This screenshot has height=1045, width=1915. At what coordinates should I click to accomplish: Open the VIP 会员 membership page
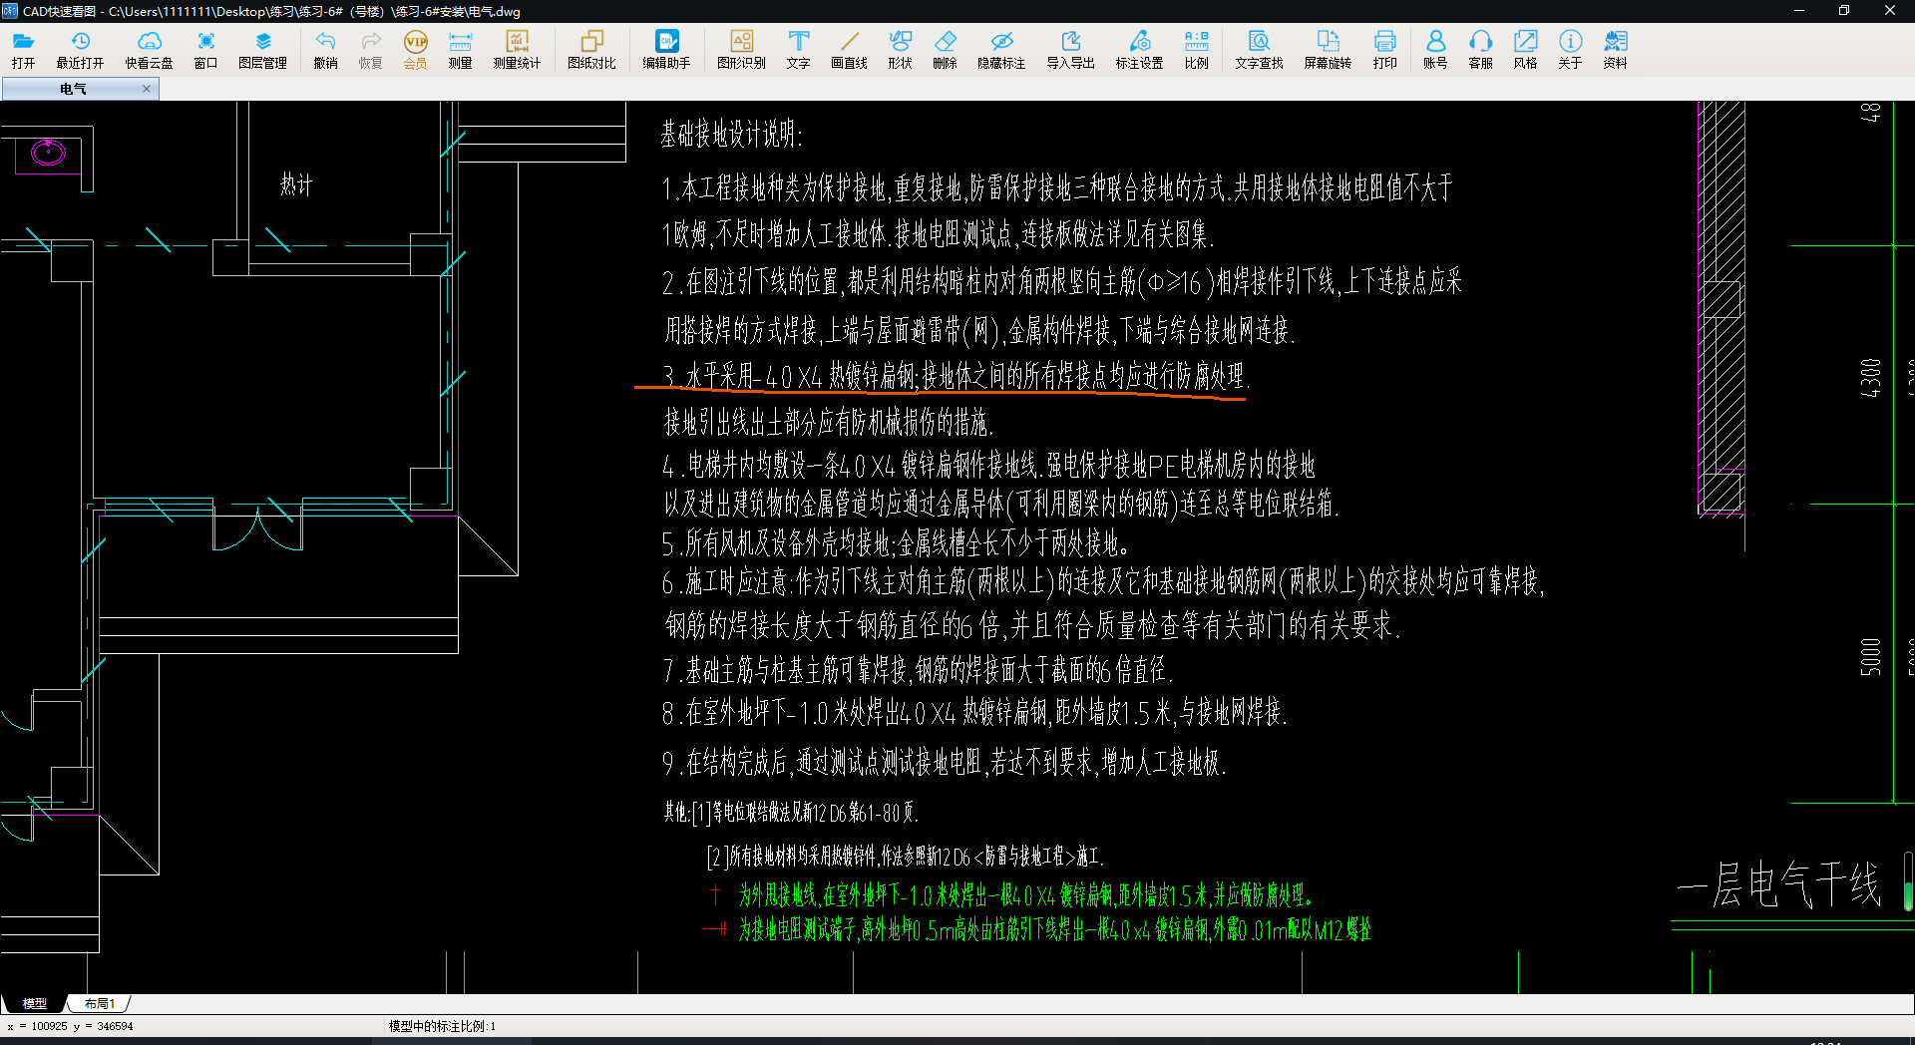415,49
